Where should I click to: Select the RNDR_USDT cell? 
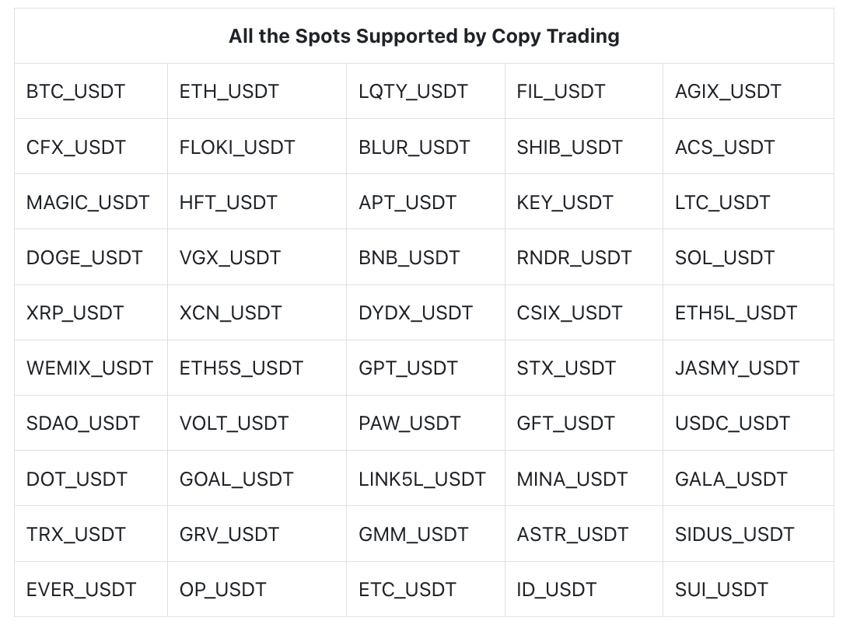click(x=574, y=258)
